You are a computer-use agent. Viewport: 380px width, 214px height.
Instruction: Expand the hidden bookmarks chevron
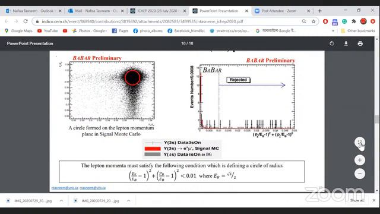pos(333,31)
